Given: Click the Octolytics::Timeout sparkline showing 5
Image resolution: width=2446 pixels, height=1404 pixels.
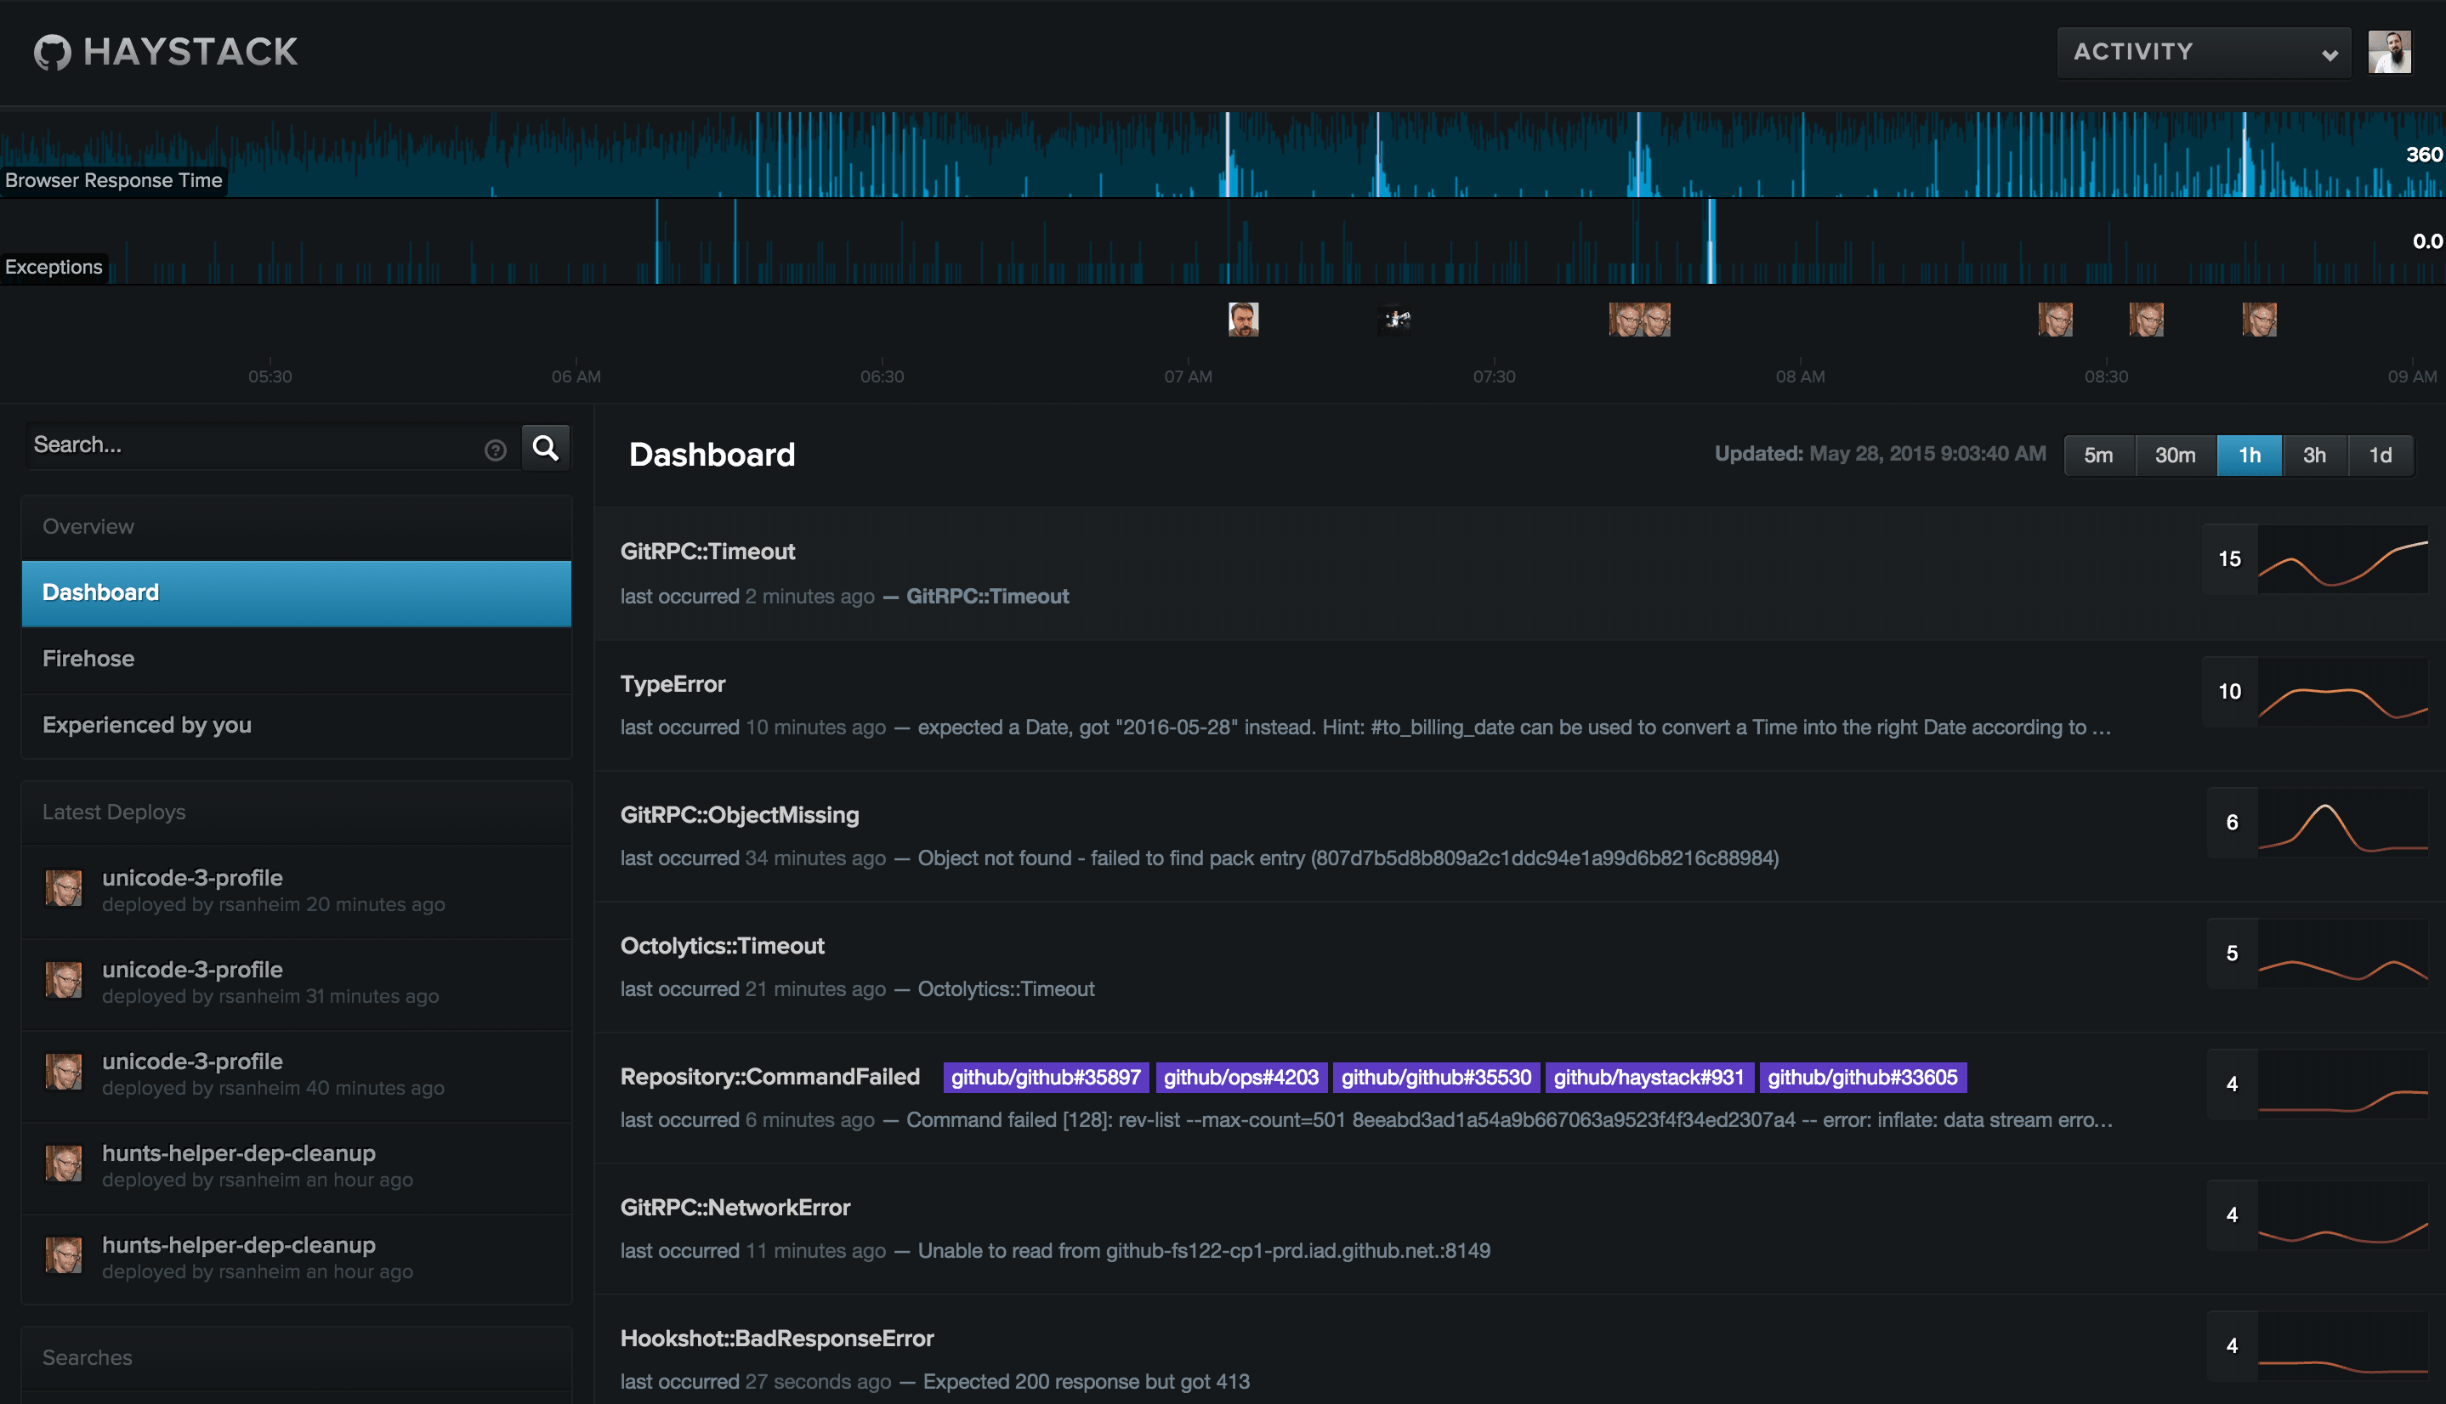Looking at the screenshot, I should click(2343, 954).
